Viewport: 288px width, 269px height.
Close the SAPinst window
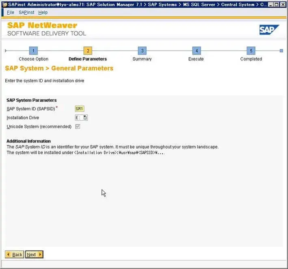[283, 4]
